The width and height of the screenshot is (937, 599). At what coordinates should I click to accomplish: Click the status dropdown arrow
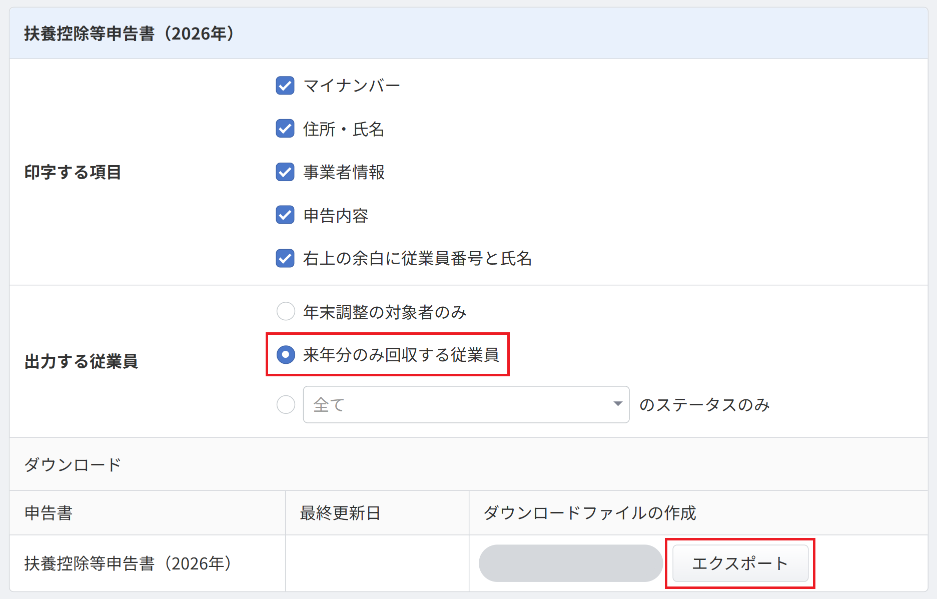point(618,404)
